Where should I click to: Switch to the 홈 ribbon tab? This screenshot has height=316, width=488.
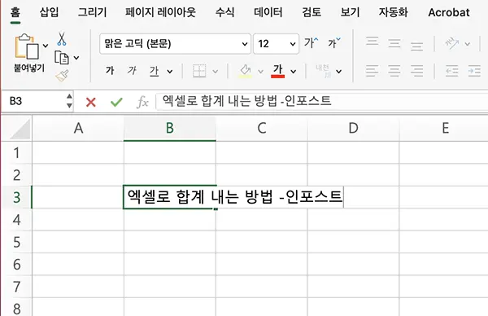(x=15, y=12)
